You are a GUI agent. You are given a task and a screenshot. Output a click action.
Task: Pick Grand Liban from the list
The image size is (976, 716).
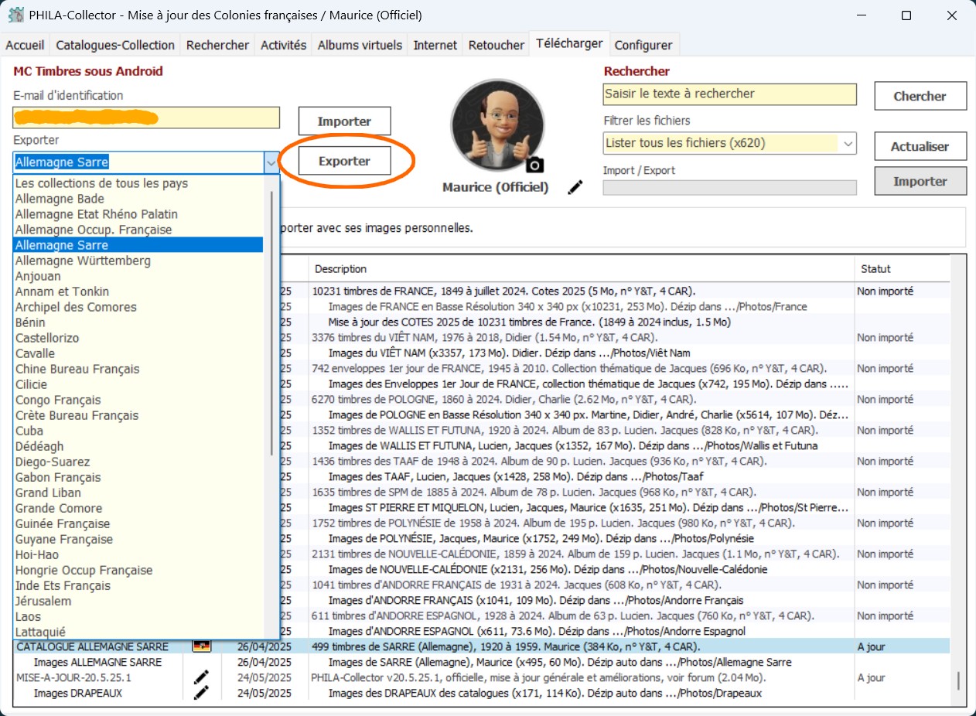pyautogui.click(x=139, y=493)
